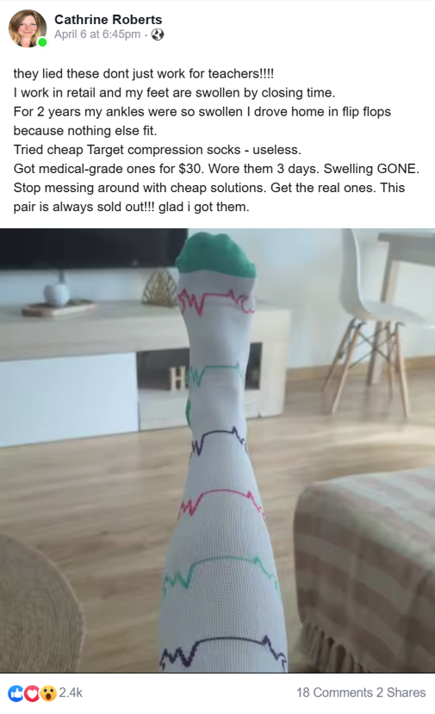The image size is (435, 714).
Task: Click the wooden "H" decoration in photo
Action: [x=177, y=378]
